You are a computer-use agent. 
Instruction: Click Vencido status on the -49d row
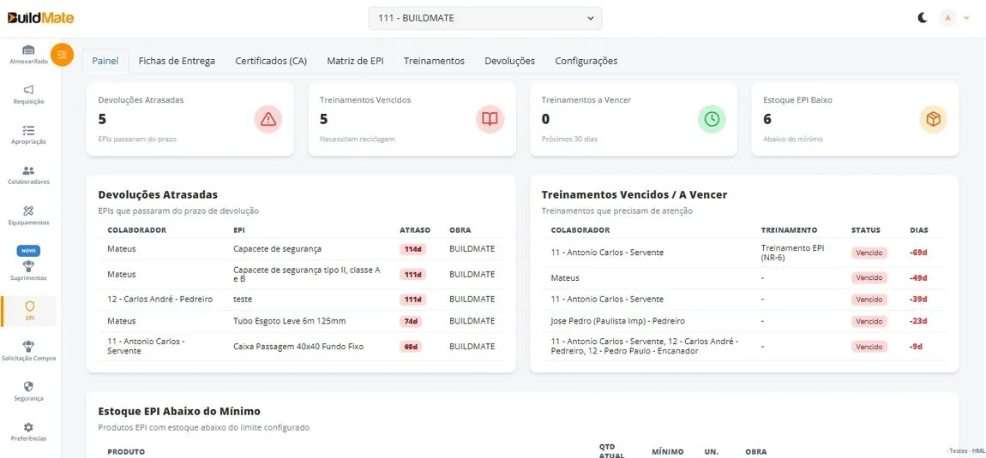click(869, 277)
